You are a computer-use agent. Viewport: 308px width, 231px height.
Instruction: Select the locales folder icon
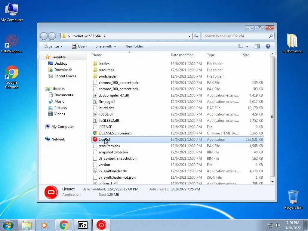[x=95, y=63]
